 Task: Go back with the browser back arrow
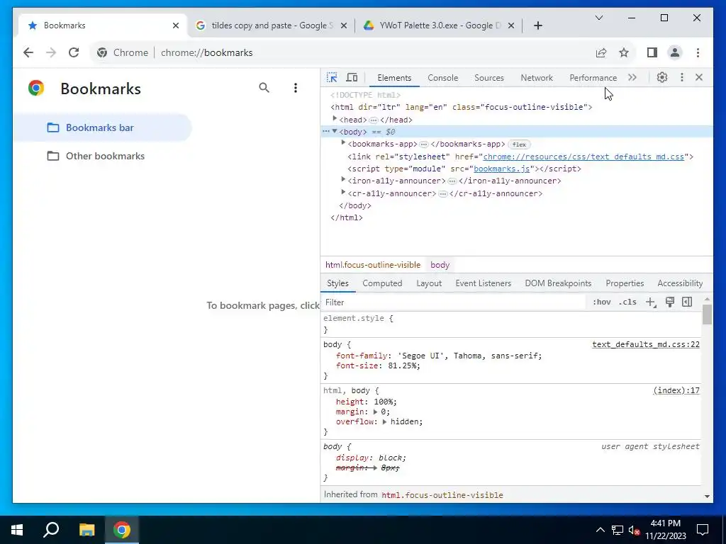click(28, 52)
